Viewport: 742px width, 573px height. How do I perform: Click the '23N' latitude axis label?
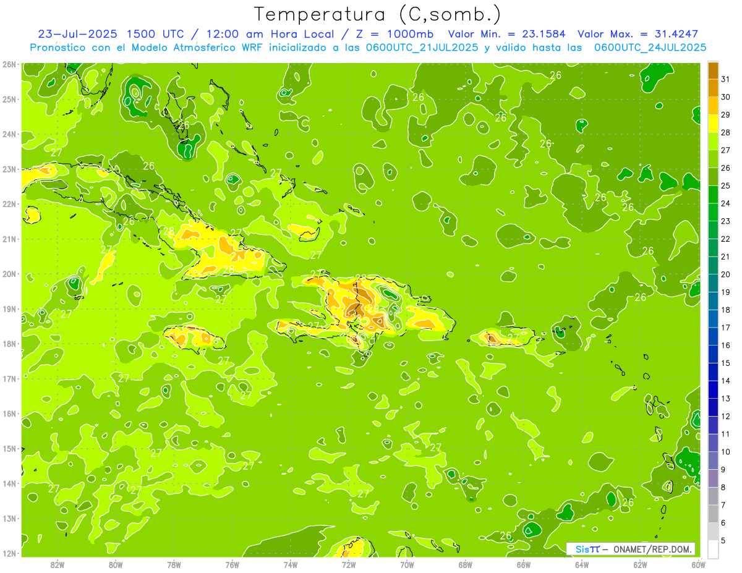9,169
